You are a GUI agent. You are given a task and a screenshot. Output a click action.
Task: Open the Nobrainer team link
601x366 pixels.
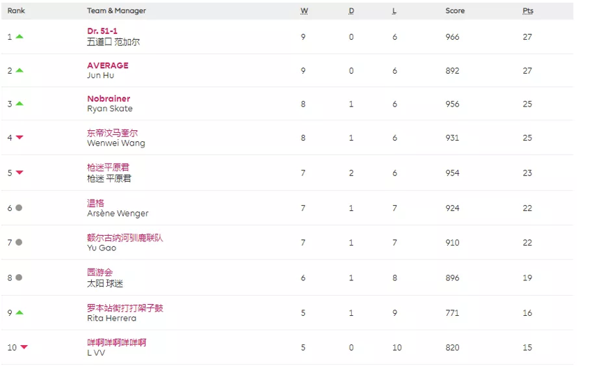point(109,99)
